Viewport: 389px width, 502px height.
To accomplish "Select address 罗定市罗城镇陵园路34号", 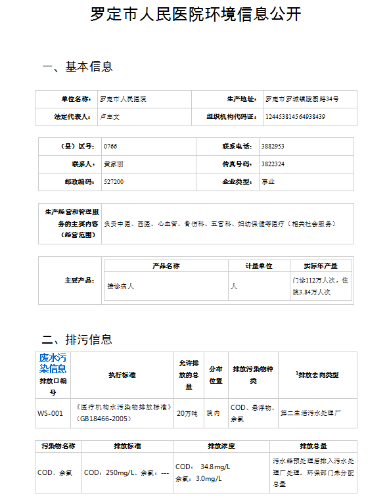I will (302, 99).
